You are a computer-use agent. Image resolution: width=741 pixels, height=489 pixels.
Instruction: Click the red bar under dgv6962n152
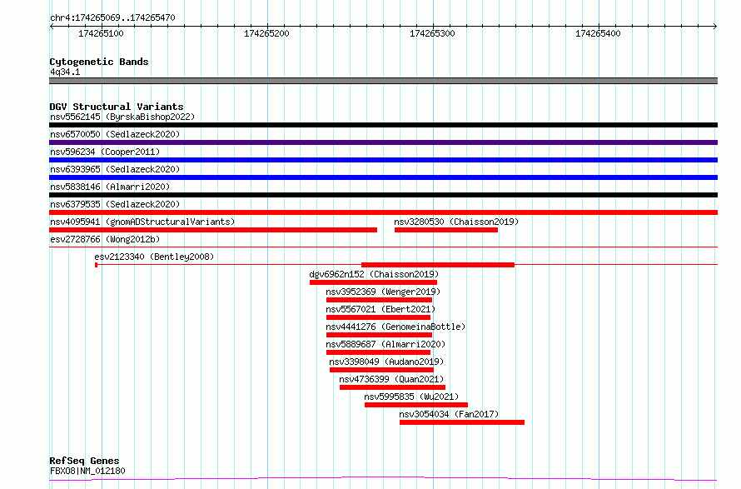(373, 282)
